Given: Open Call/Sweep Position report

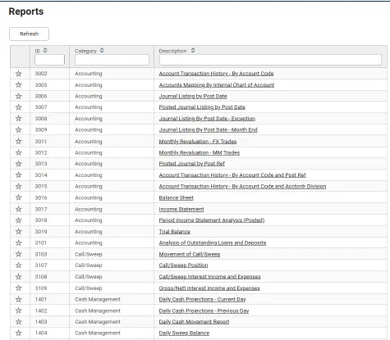Looking at the screenshot, I should [183, 265].
